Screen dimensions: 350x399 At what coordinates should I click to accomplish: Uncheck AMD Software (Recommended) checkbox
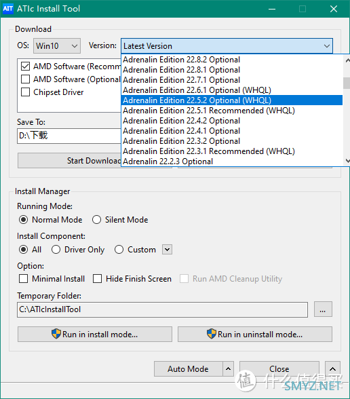26,66
